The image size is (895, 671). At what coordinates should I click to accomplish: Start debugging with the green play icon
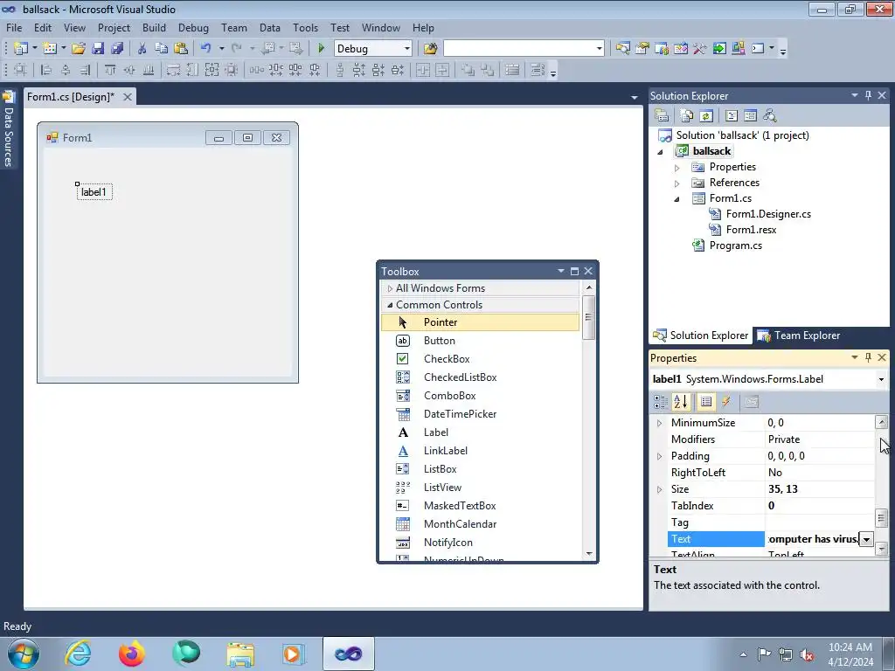(321, 49)
